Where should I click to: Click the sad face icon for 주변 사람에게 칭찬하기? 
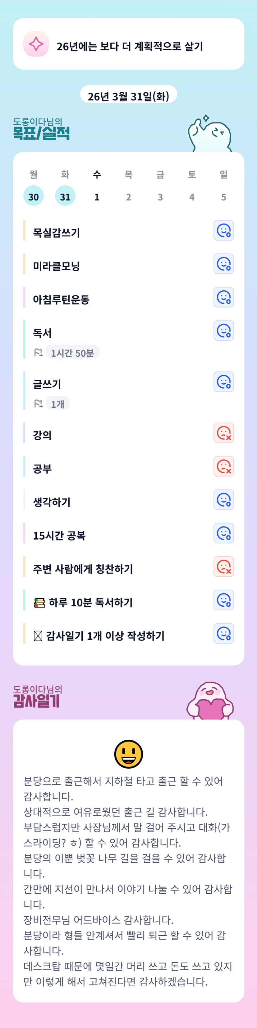coord(223,567)
